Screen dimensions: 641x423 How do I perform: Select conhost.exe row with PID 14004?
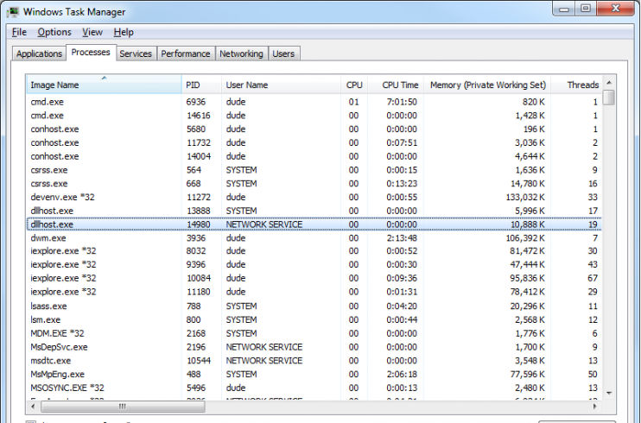[314, 156]
